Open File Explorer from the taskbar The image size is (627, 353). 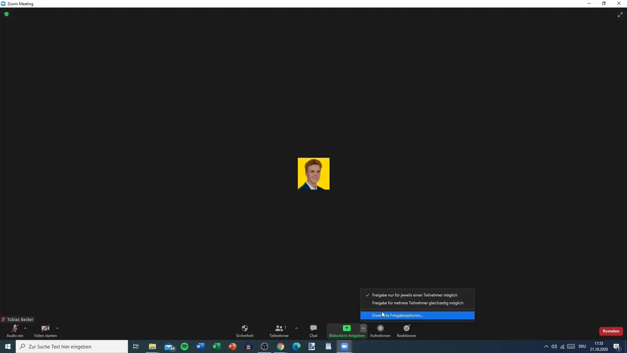[153, 346]
